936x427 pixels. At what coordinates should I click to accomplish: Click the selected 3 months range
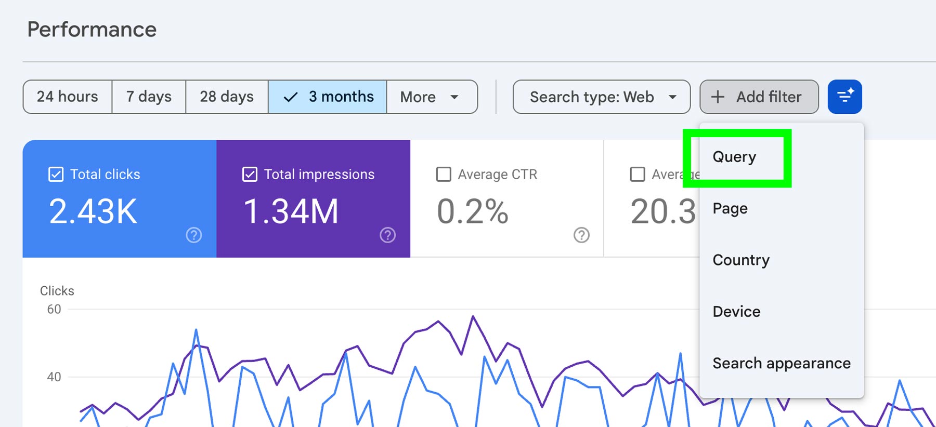click(328, 97)
